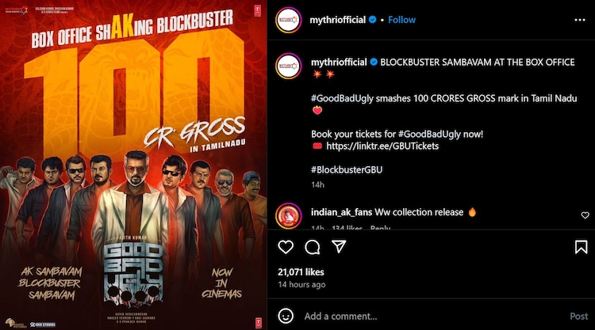The height and width of the screenshot is (330, 595).
Task: Click the mythriofficial avatar beside the caption
Action: (x=289, y=66)
